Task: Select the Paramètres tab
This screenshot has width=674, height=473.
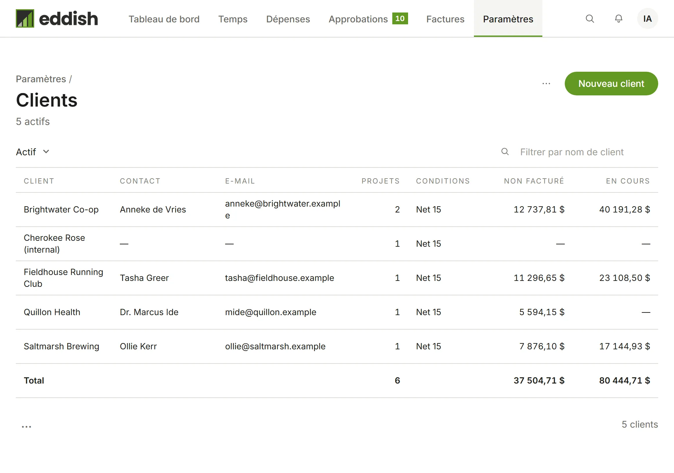Action: 508,19
